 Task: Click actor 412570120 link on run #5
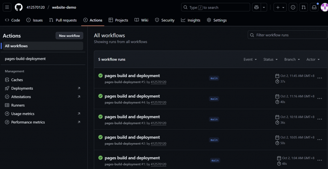(x=159, y=82)
